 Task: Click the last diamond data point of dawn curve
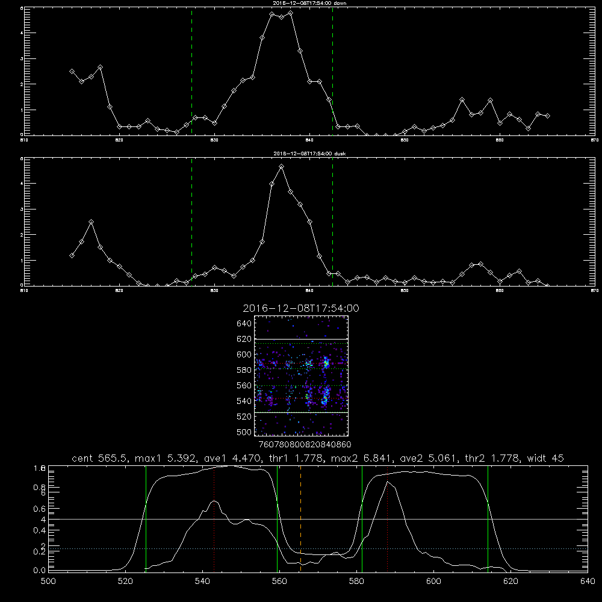click(547, 116)
